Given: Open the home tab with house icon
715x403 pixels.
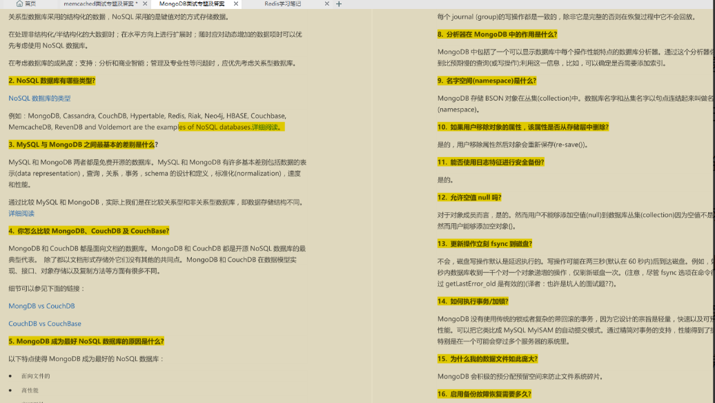Looking at the screenshot, I should point(26,3).
